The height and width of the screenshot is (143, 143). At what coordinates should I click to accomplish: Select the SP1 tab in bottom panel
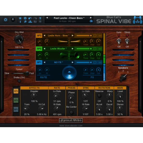[16, 109]
